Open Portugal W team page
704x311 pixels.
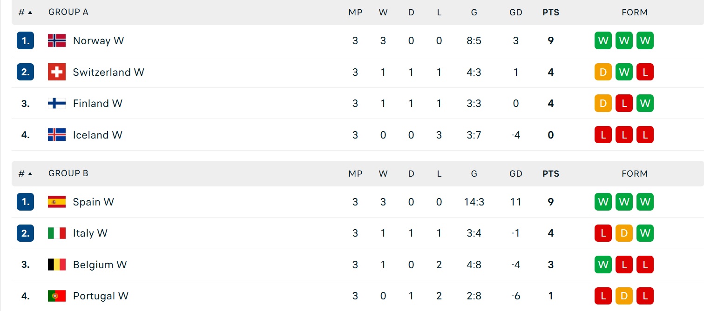[101, 296]
